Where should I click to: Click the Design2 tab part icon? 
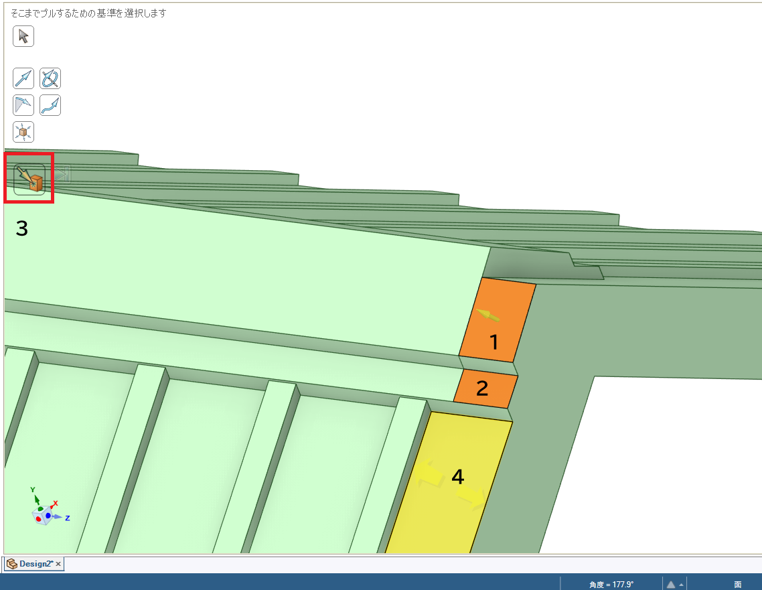[12, 564]
